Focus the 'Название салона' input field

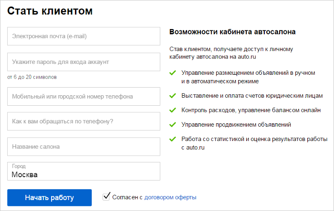[83, 147]
